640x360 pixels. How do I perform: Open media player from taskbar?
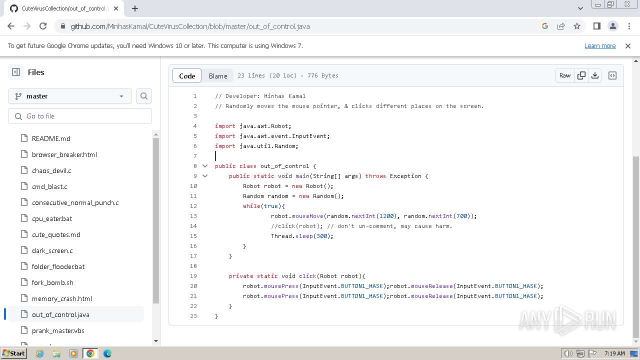click(73, 353)
